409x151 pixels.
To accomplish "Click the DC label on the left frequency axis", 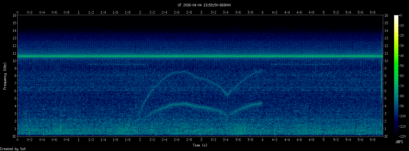I will click(x=14, y=136).
